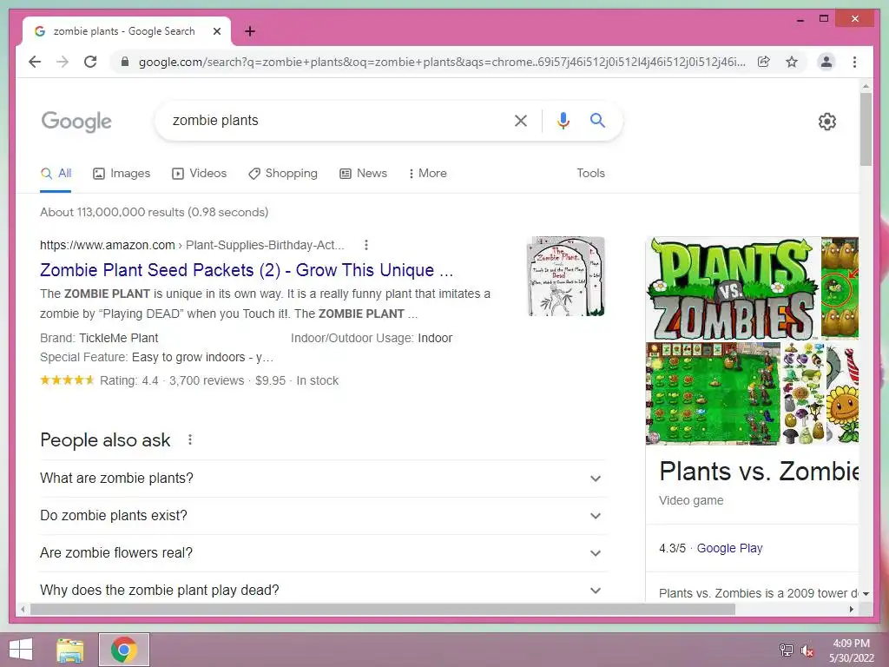The width and height of the screenshot is (889, 667).
Task: Switch to the Videos tab
Action: click(199, 174)
